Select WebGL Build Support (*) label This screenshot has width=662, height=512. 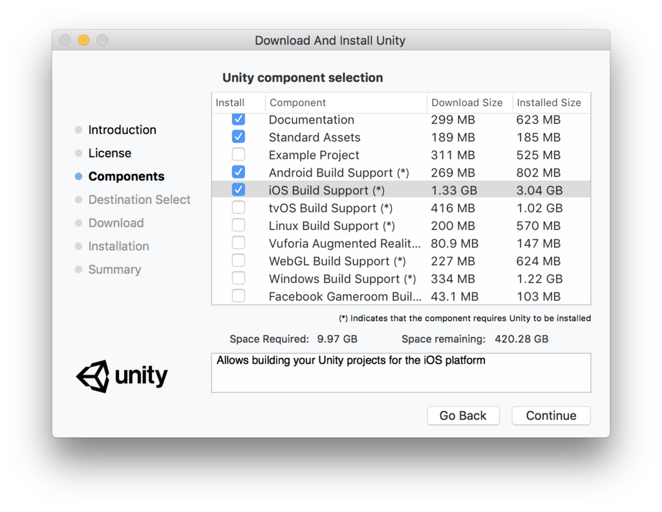[x=337, y=262]
